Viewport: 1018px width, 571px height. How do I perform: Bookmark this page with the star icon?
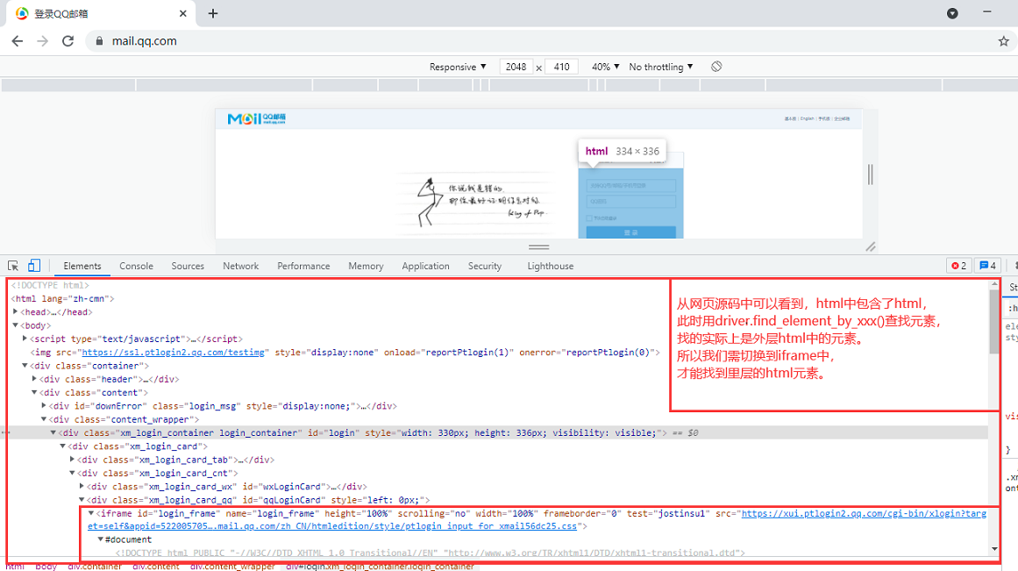(1004, 41)
